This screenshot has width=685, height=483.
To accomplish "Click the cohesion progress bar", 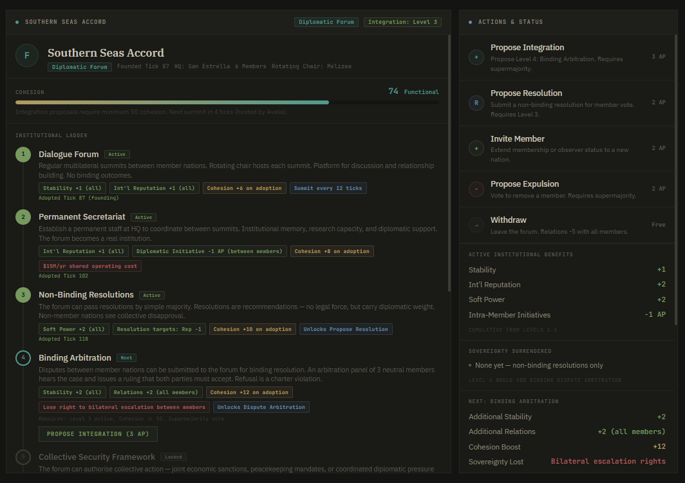I will click(x=227, y=102).
